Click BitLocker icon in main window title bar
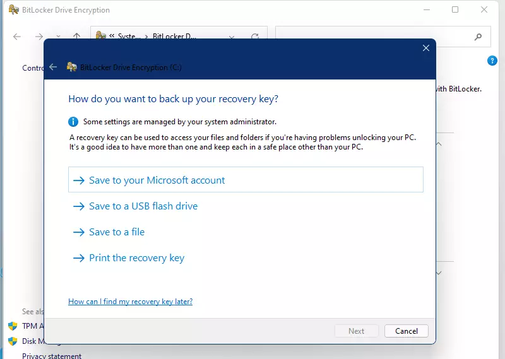 13,9
